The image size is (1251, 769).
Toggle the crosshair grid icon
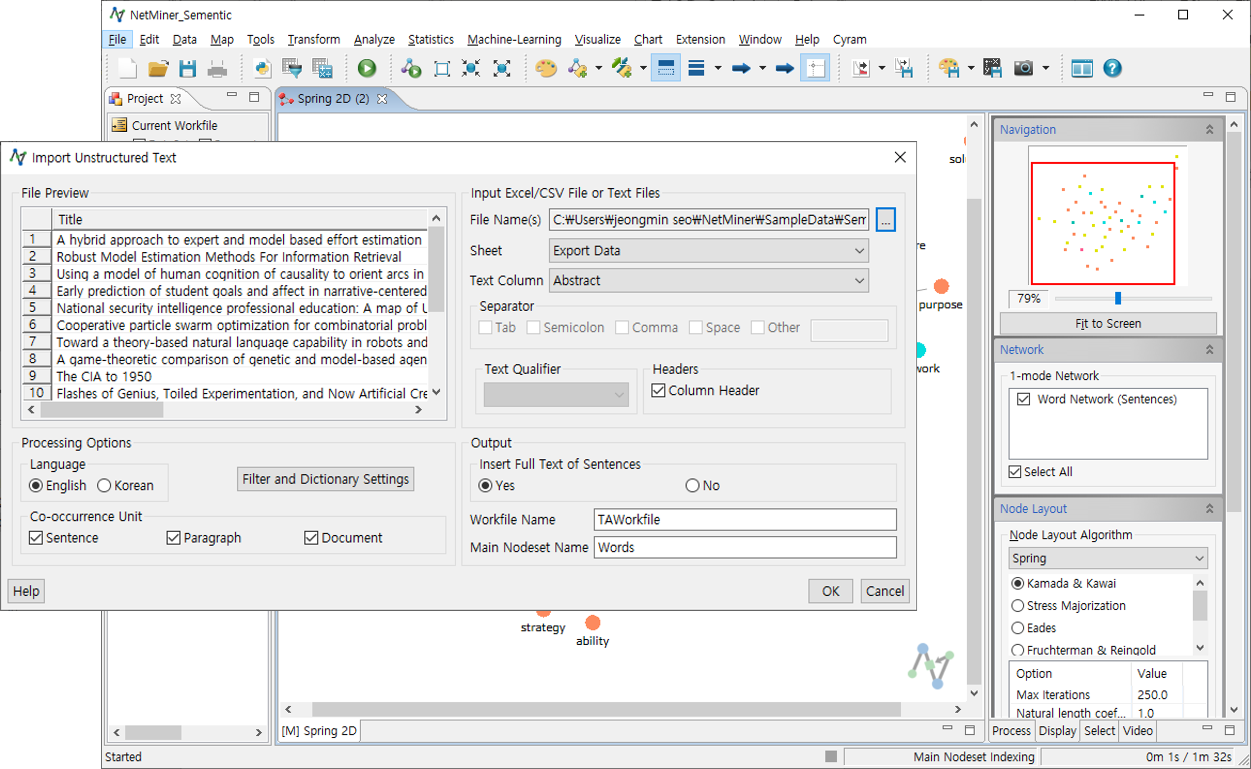[815, 68]
